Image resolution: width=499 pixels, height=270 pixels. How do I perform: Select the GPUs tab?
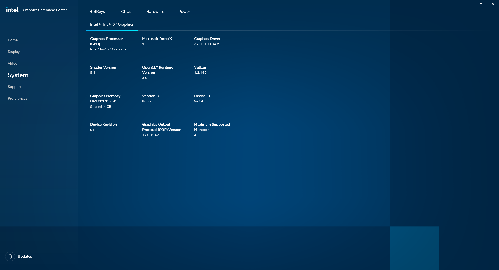(126, 12)
